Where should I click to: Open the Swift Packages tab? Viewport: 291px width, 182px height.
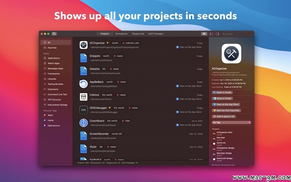(x=156, y=34)
